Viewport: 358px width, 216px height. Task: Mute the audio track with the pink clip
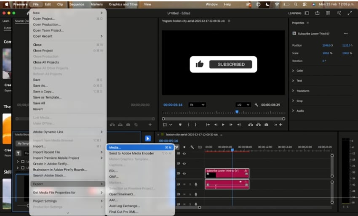point(184,184)
